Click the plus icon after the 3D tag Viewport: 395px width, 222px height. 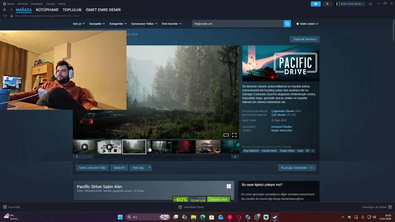pos(313,151)
